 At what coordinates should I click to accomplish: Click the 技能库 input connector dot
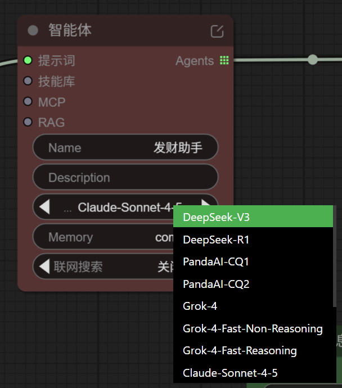[28, 81]
